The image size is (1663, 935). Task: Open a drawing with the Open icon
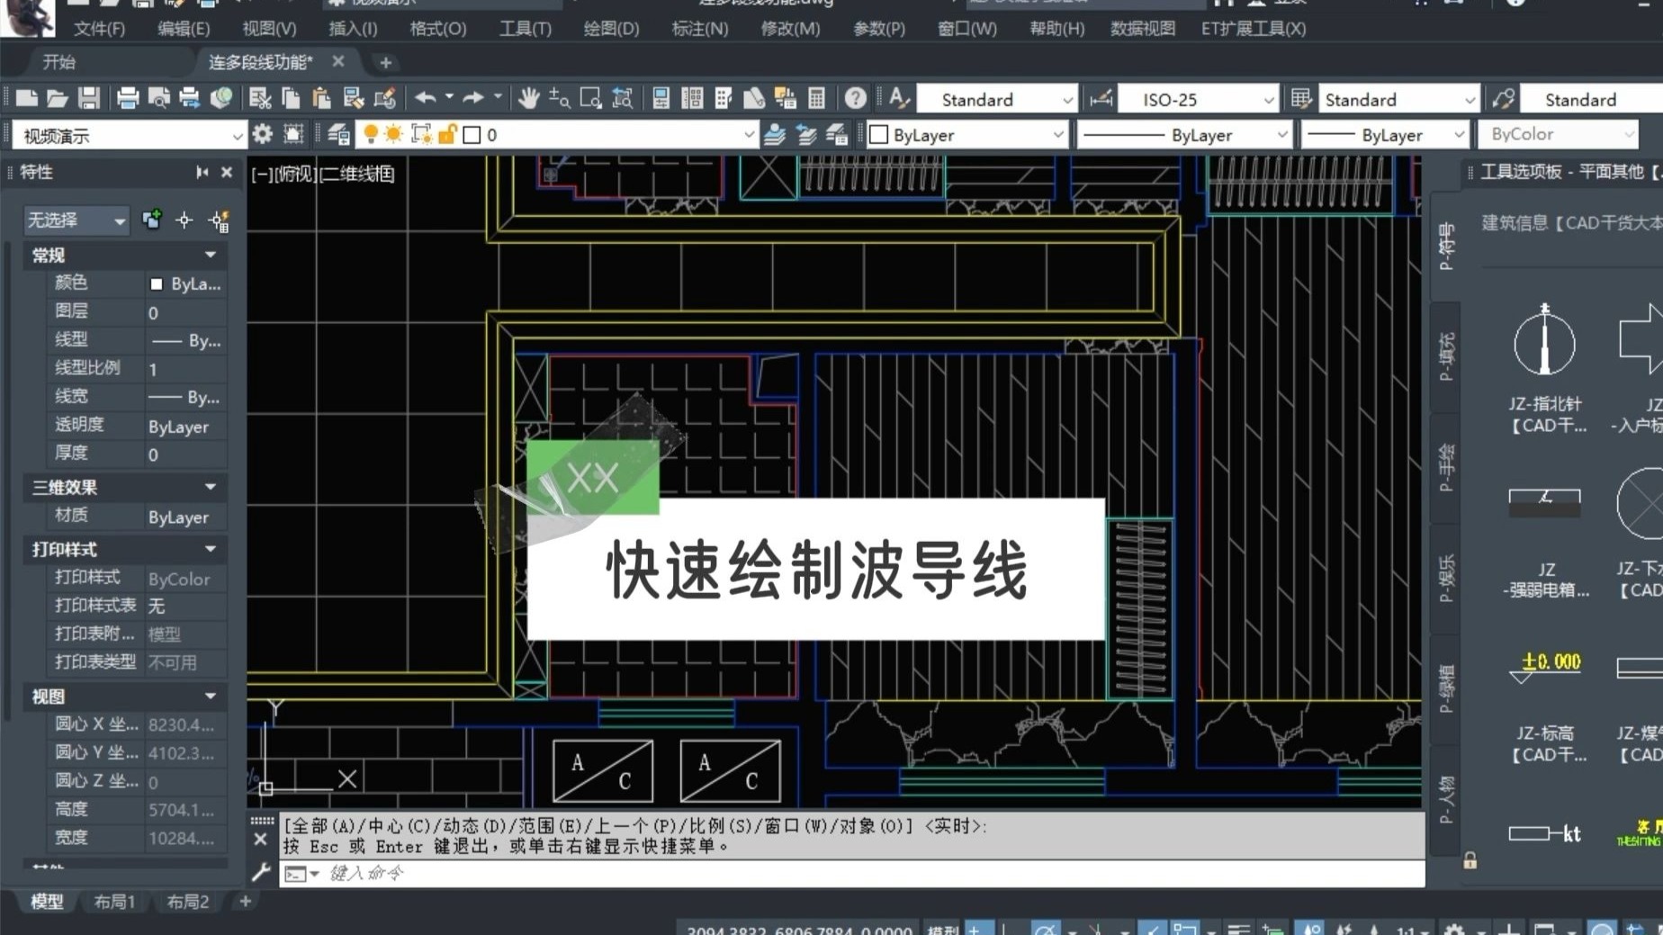57,97
